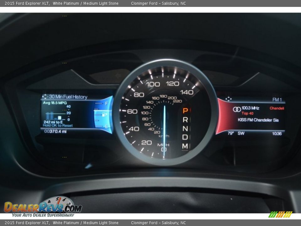Select the SW compass heading indicator
The image size is (301, 226).
(241, 133)
